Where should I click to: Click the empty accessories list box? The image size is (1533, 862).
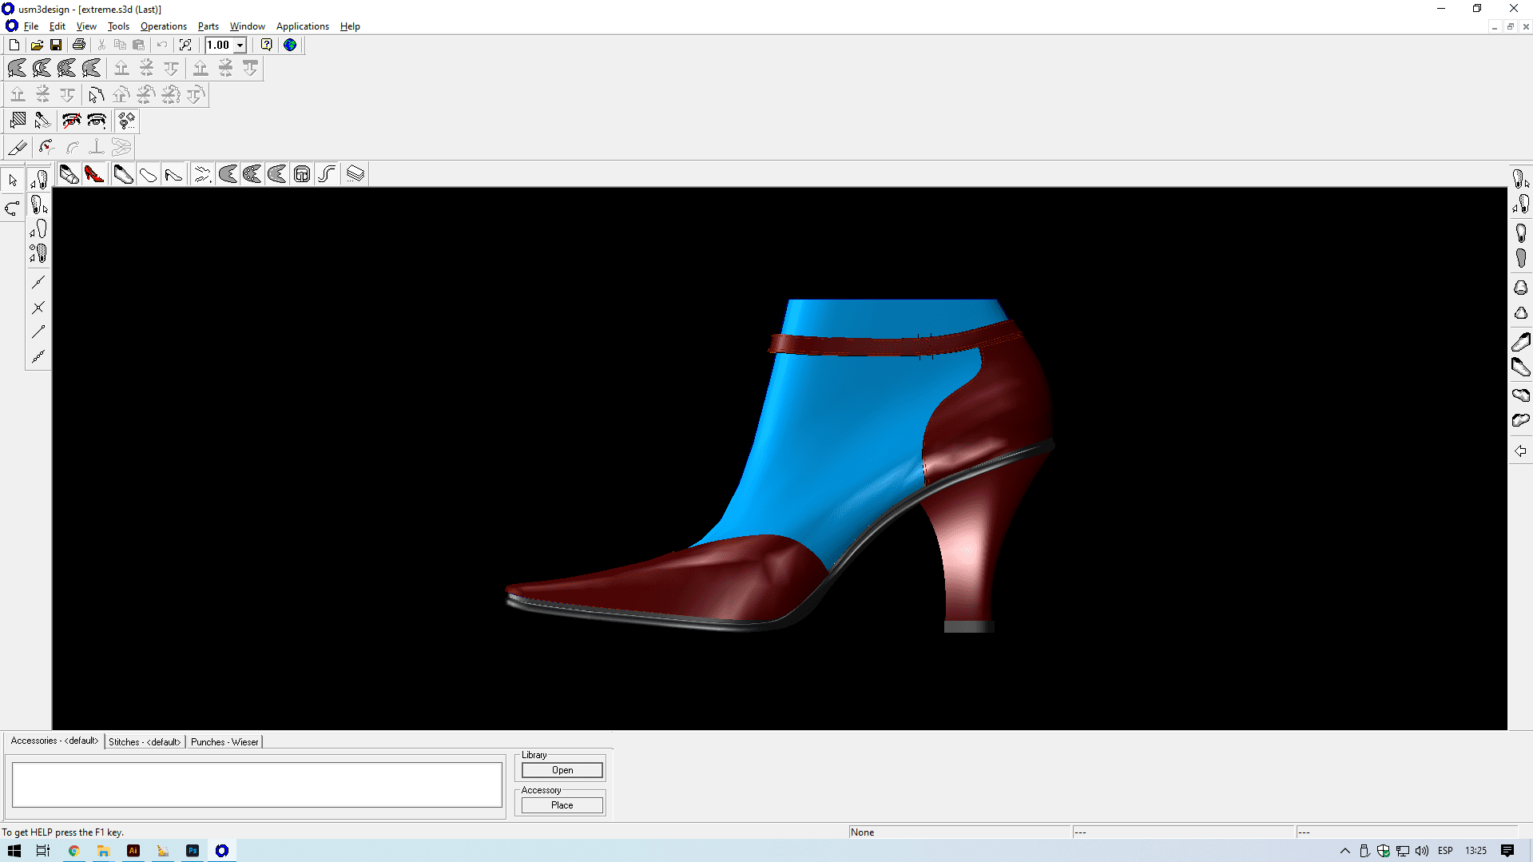256,785
